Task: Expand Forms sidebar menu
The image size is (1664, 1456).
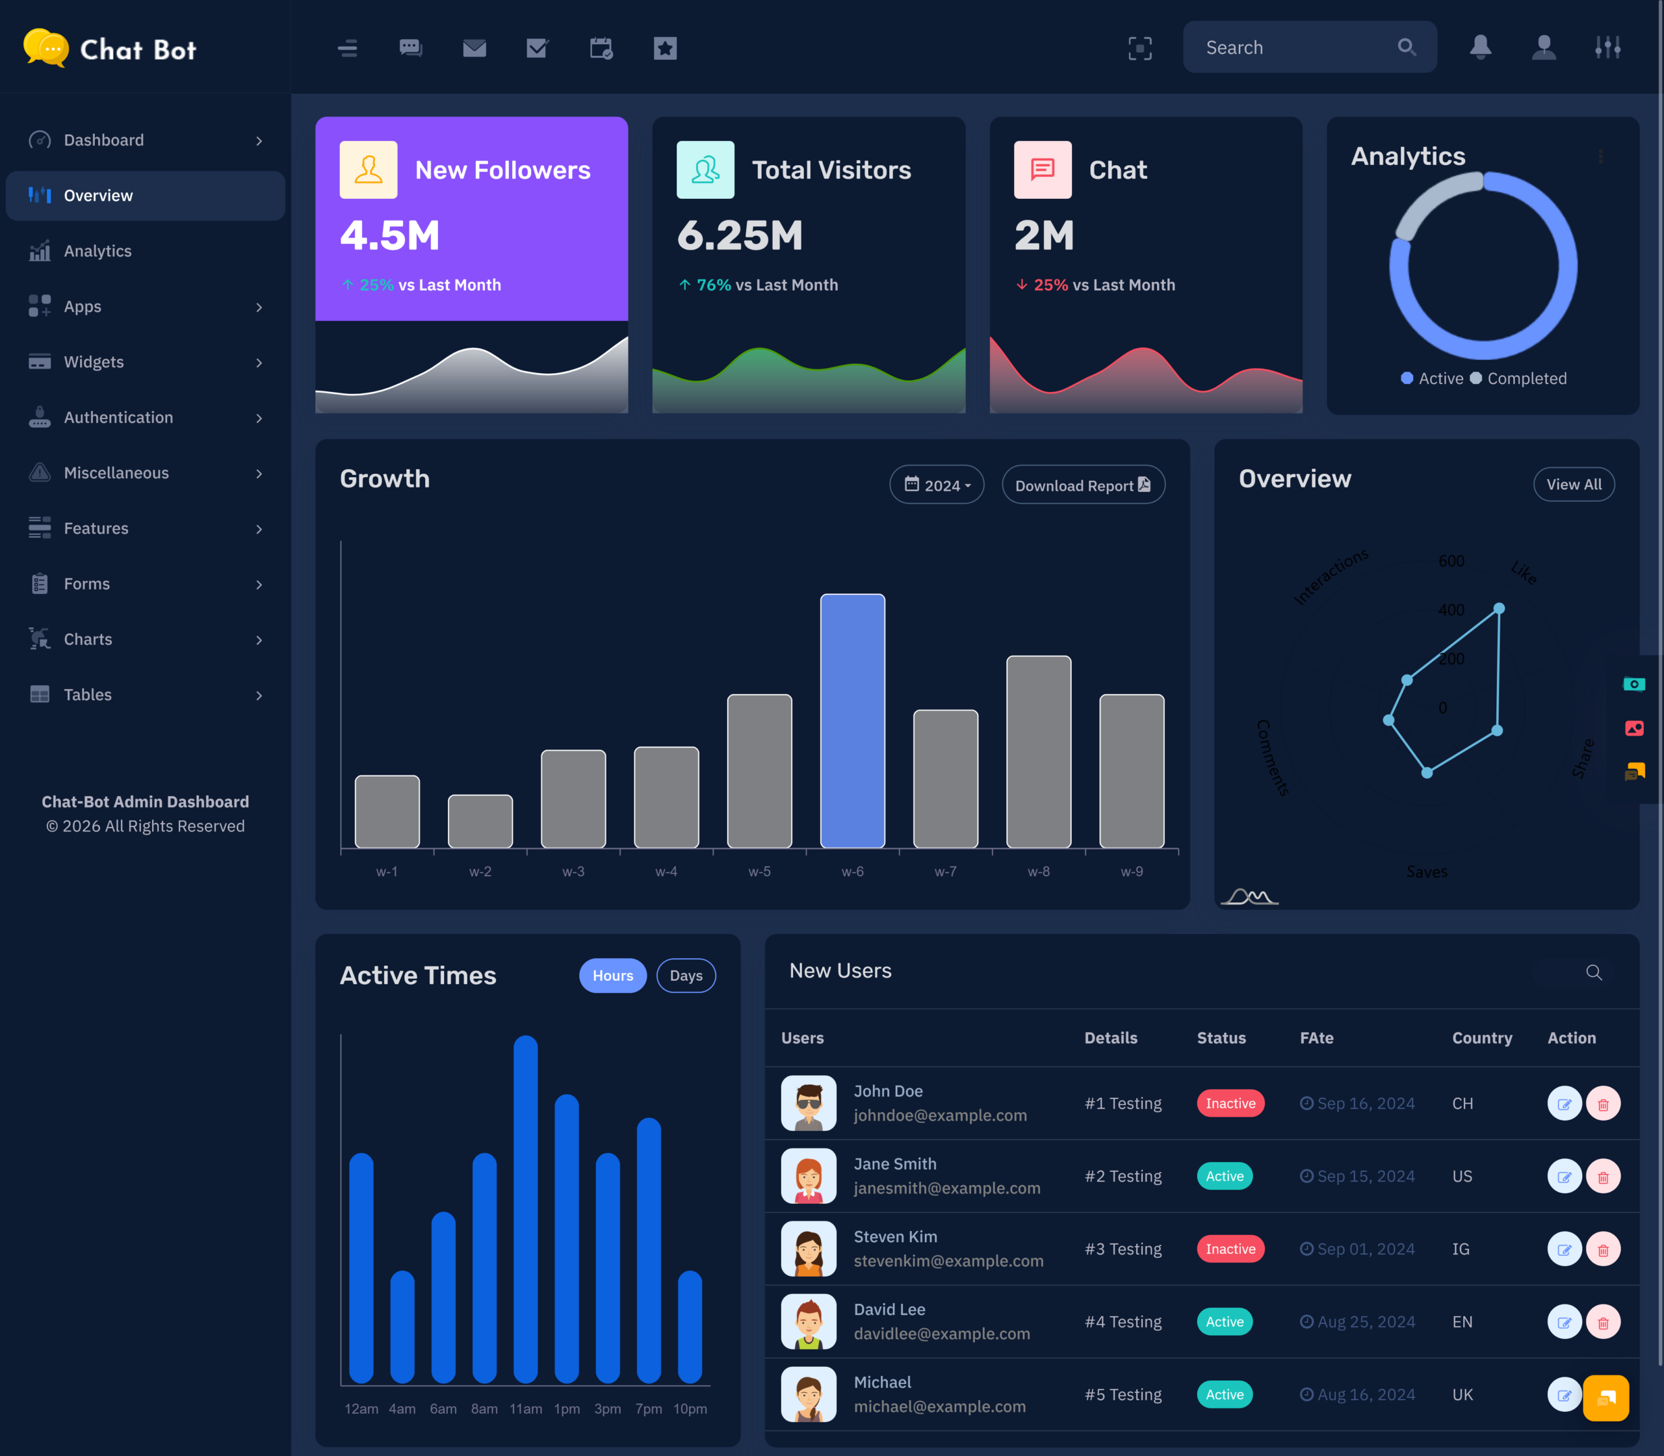Action: [146, 584]
